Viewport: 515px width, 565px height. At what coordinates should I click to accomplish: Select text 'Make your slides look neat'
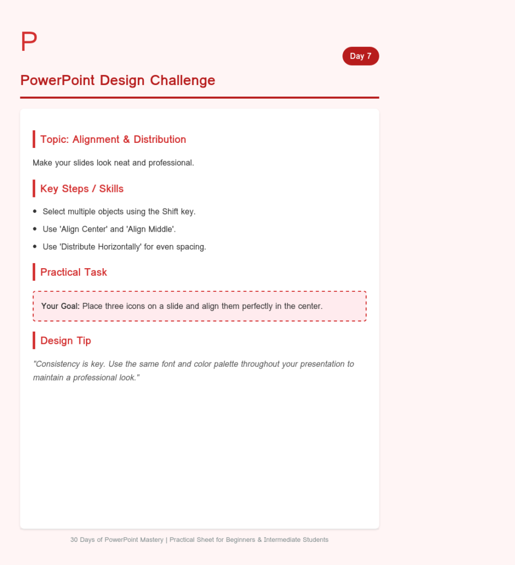click(81, 163)
